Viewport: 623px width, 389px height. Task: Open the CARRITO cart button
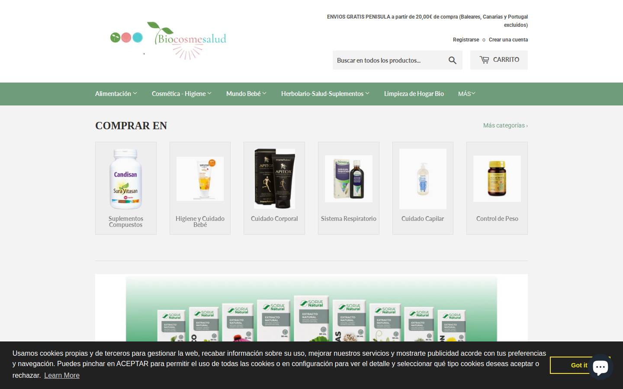tap(499, 60)
